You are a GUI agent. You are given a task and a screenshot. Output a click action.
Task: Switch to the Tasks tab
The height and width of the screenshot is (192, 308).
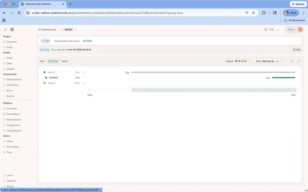tap(64, 61)
